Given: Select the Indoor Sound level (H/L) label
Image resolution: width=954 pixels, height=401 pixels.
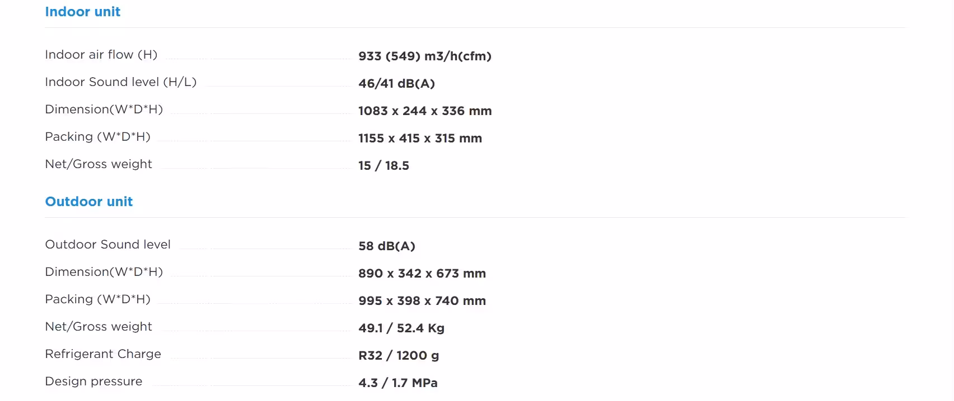Looking at the screenshot, I should point(120,82).
